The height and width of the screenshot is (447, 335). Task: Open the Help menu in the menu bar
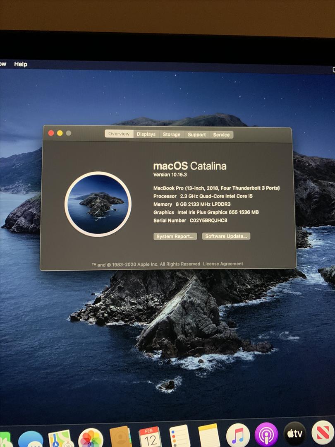pyautogui.click(x=21, y=64)
